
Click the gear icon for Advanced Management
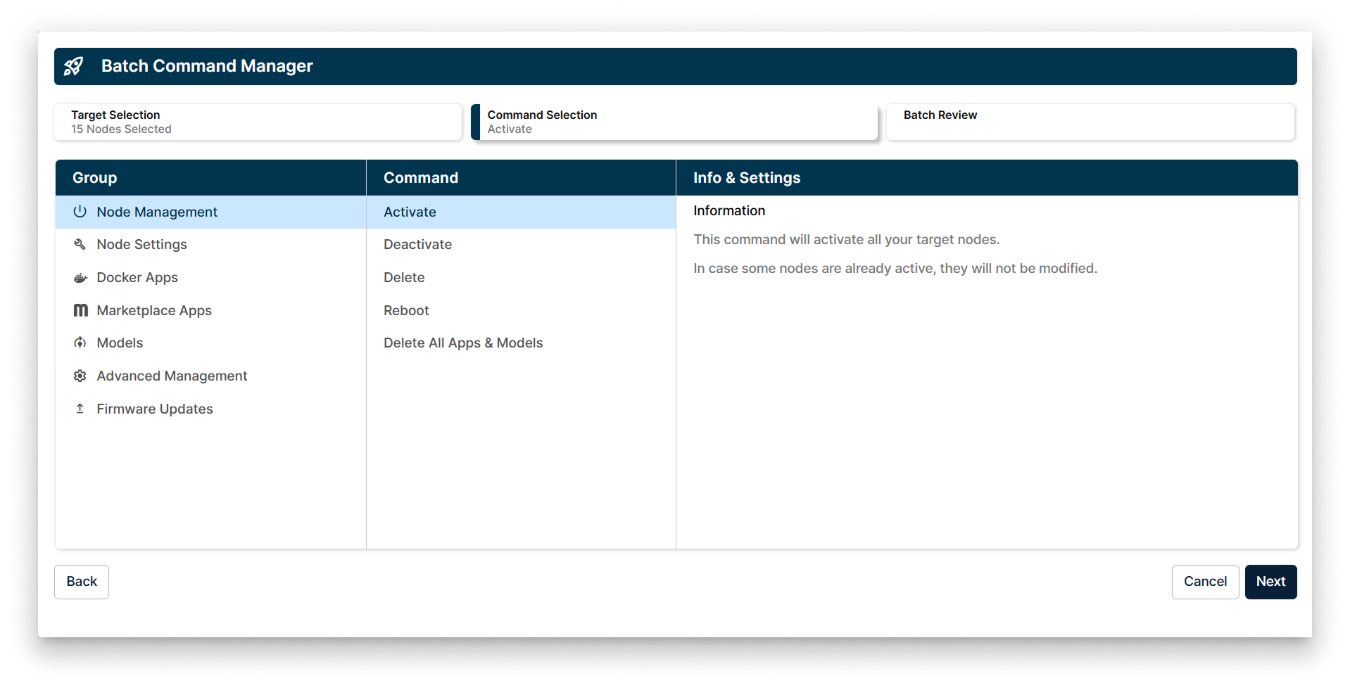pos(80,376)
